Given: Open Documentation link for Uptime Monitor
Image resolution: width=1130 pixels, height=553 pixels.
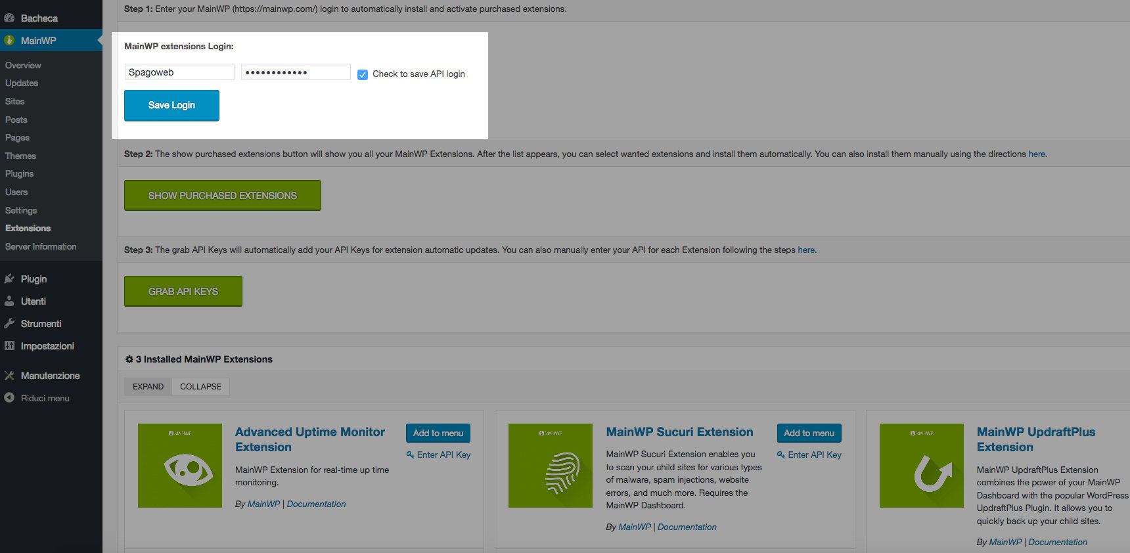Looking at the screenshot, I should (x=316, y=504).
